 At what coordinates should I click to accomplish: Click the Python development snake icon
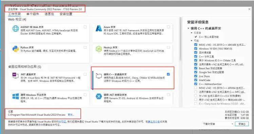coord(16,49)
